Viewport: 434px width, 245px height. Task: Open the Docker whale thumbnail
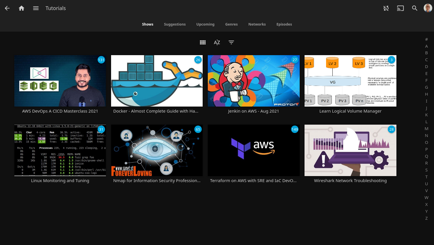pyautogui.click(x=157, y=81)
